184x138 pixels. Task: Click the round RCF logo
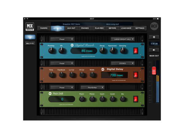pos(154,26)
